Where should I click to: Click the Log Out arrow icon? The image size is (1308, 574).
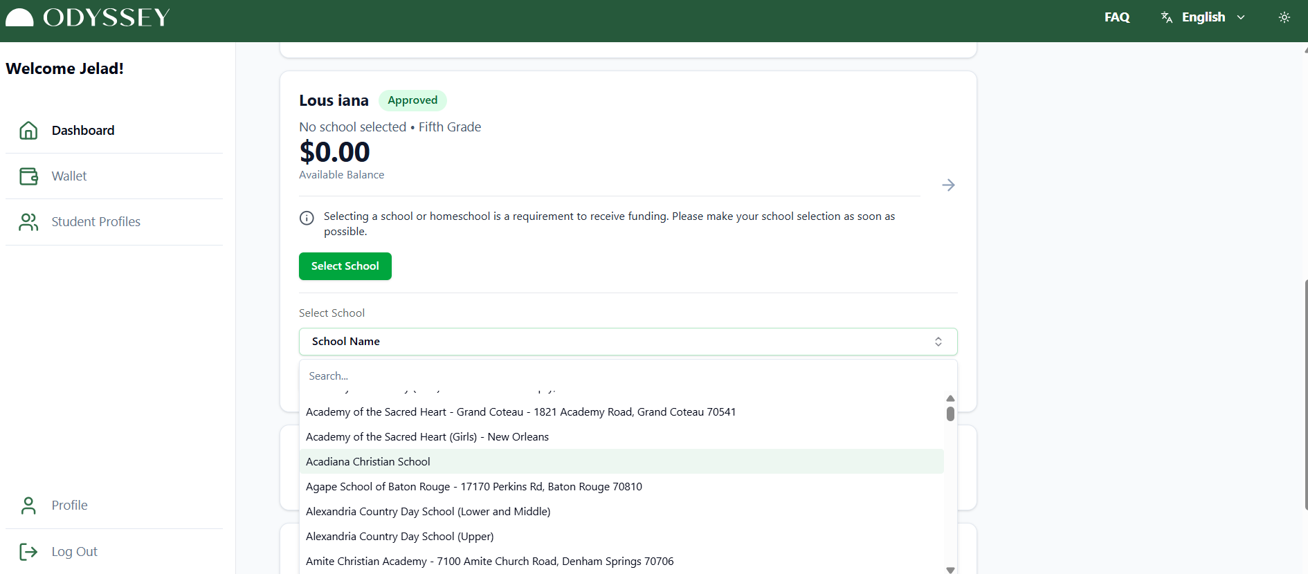tap(28, 552)
